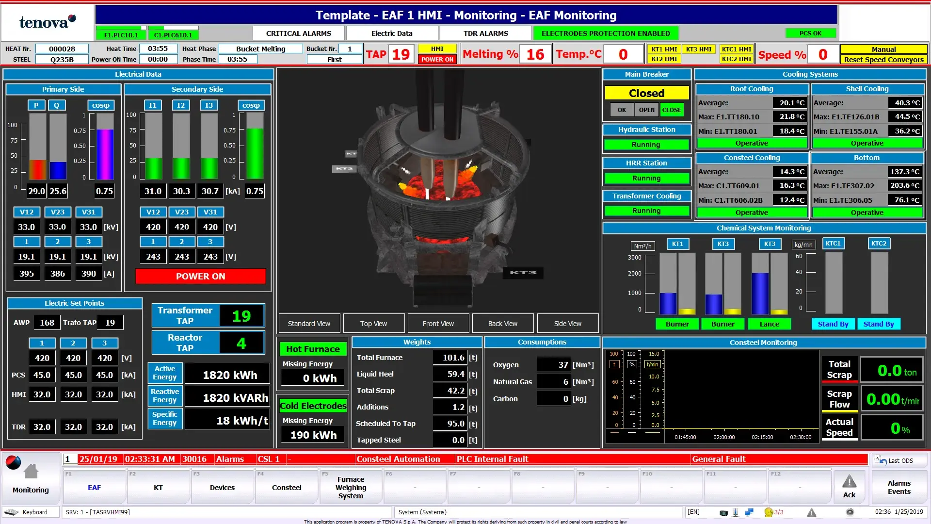Click the Nm³/h unit label box

[642, 246]
